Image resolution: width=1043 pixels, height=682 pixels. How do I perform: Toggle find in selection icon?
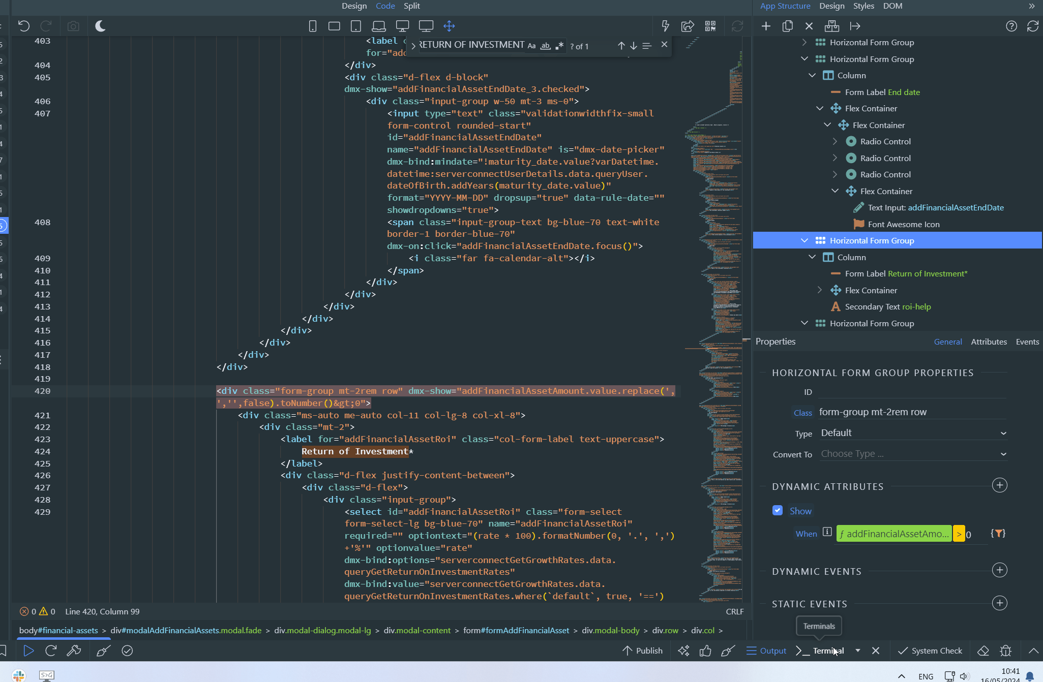coord(647,46)
